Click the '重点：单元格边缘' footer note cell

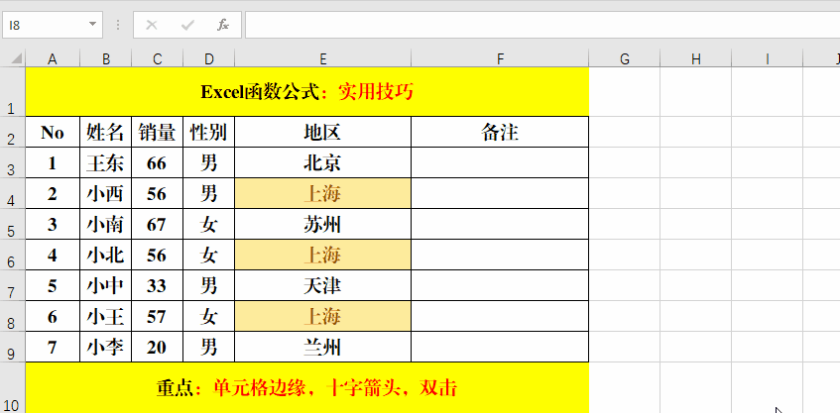coord(307,387)
